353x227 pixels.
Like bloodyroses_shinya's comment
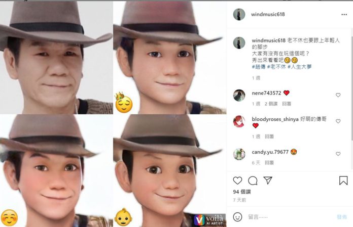coord(338,121)
